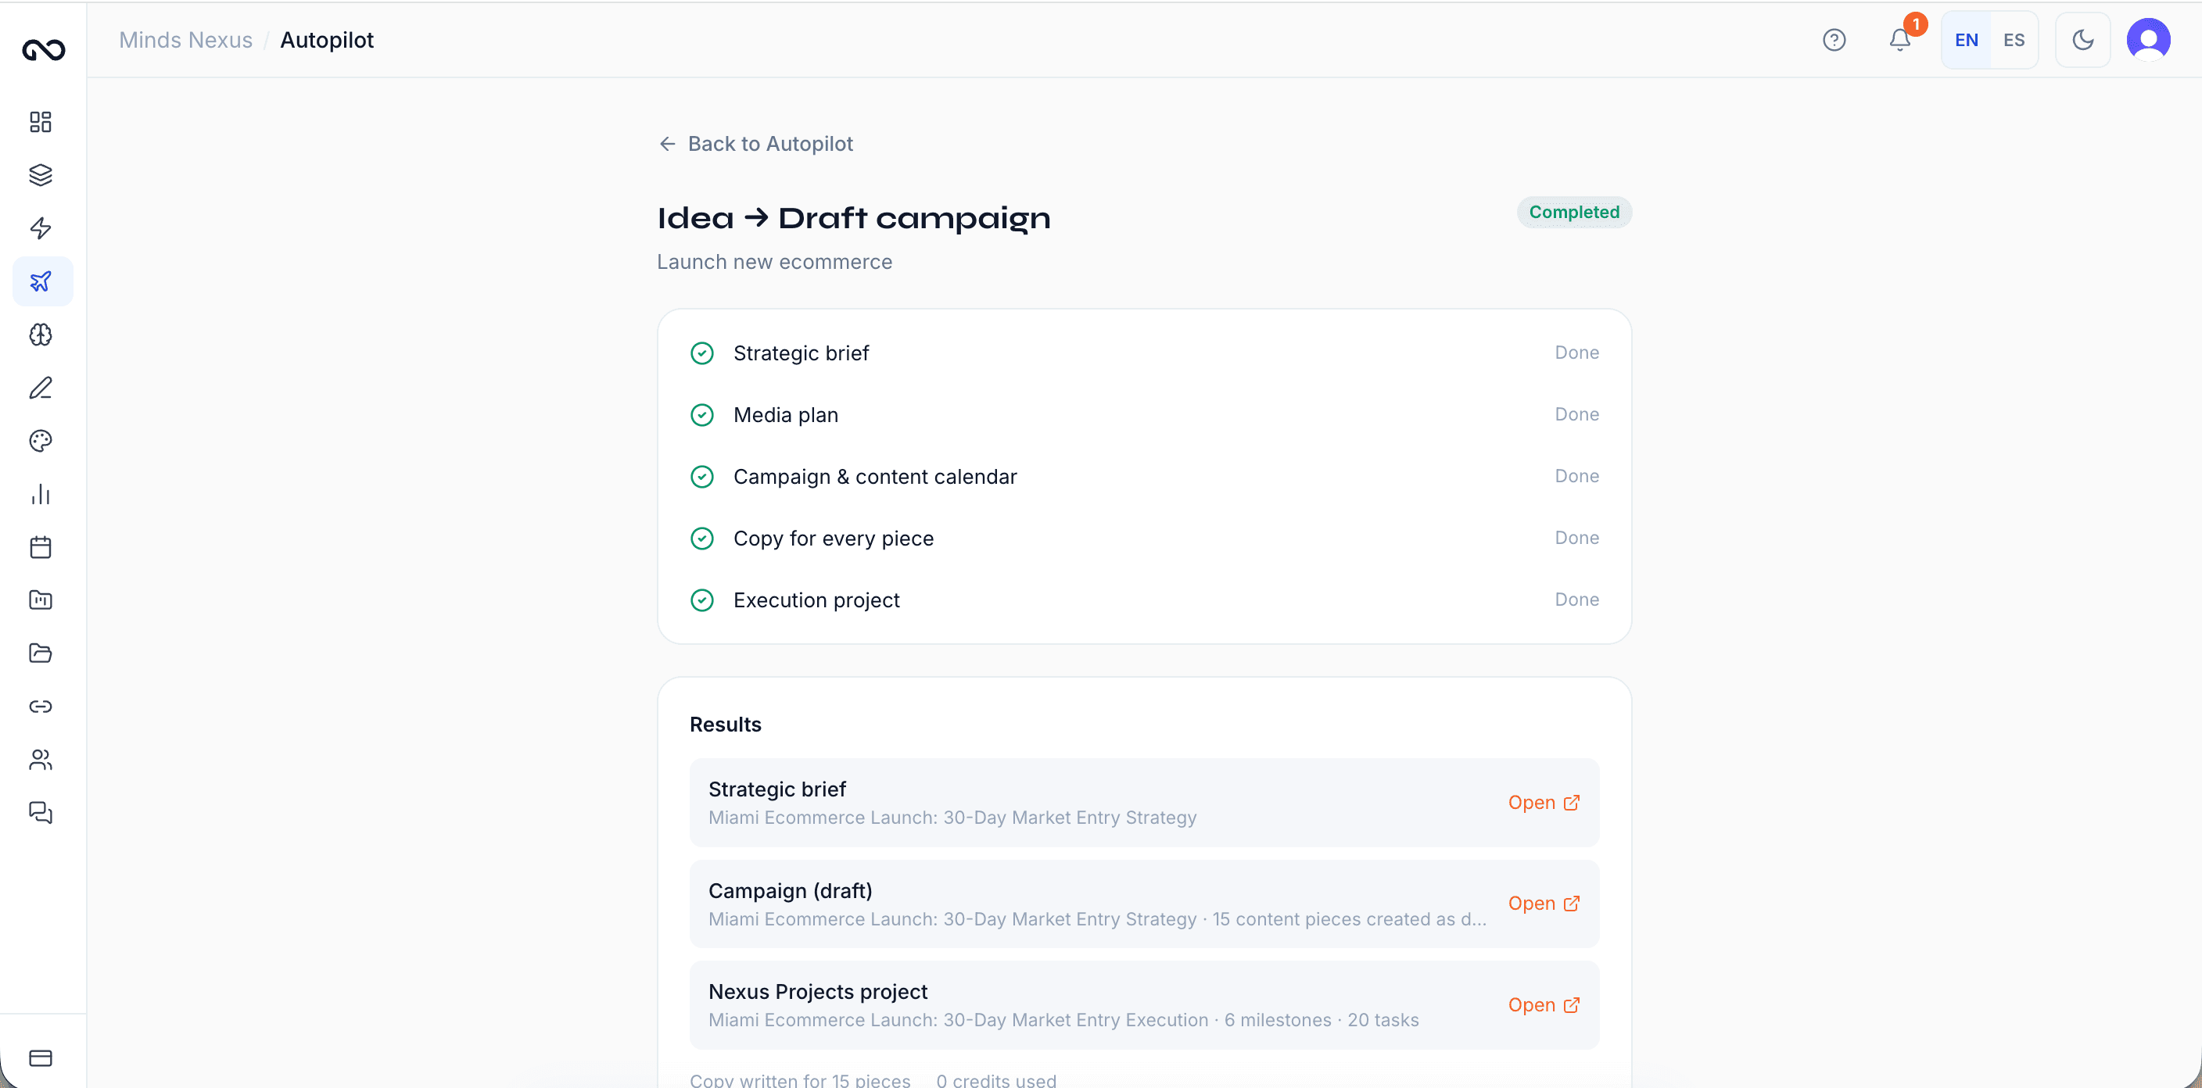Go back via Back to Autopilot link

[x=755, y=144]
